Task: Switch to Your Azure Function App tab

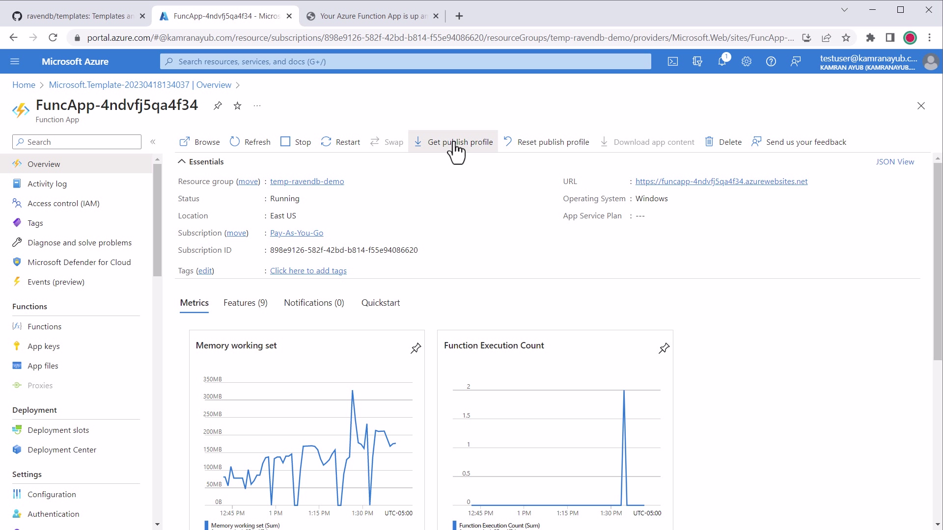Action: click(x=373, y=16)
